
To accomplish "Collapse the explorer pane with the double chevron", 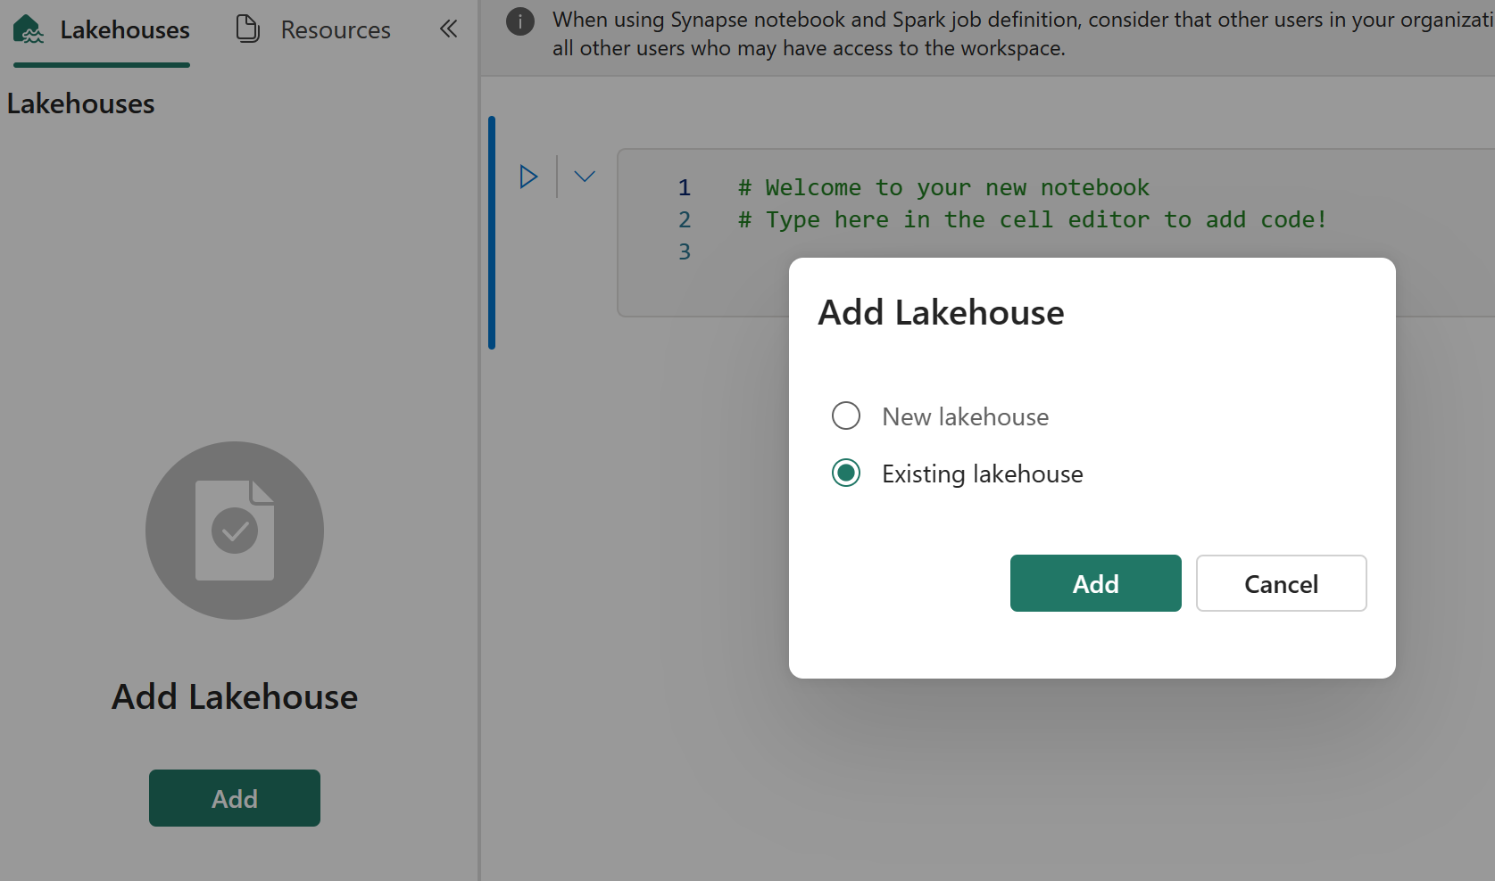I will click(x=448, y=29).
